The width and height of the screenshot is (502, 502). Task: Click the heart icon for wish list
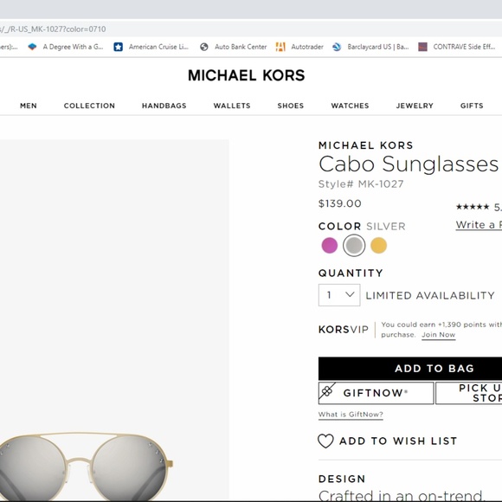[x=325, y=441]
